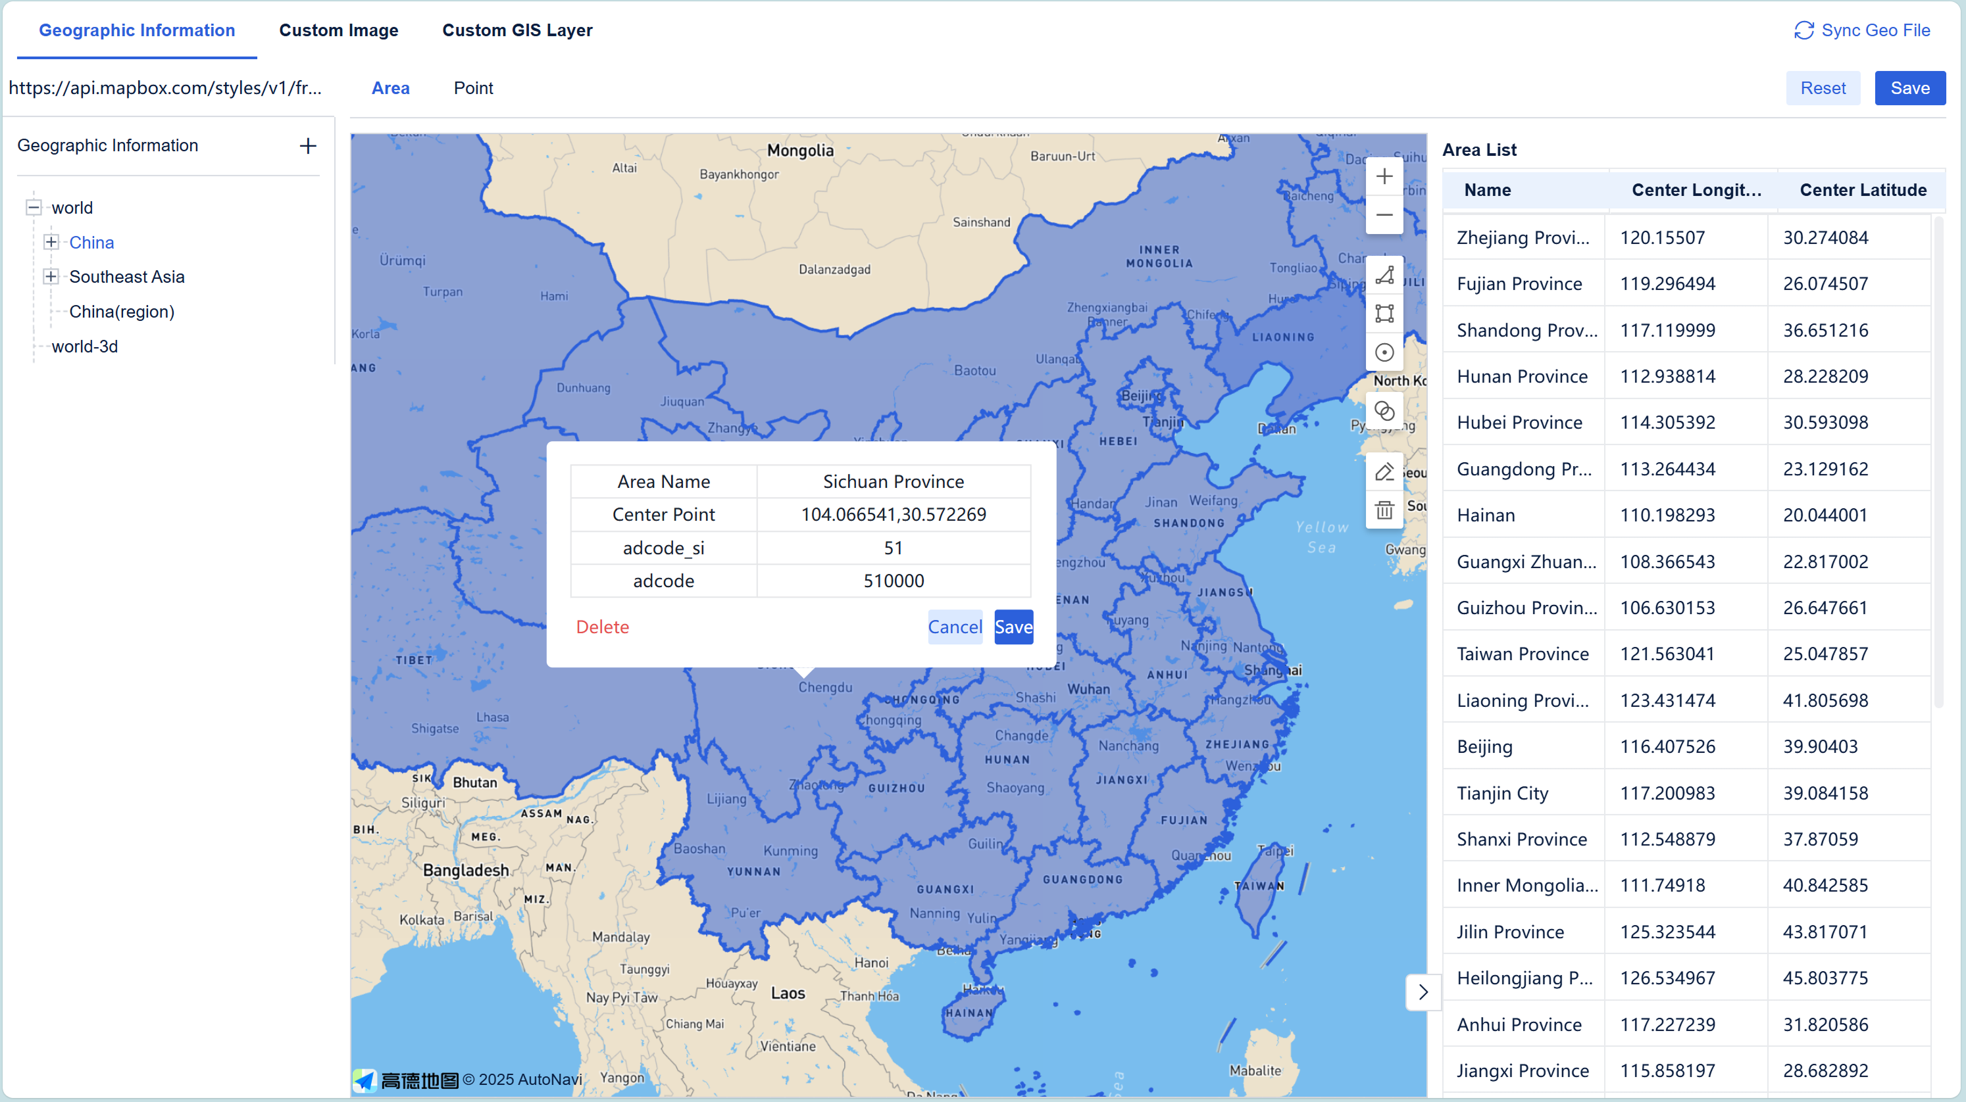Select the draw circle tool icon

(x=1384, y=352)
